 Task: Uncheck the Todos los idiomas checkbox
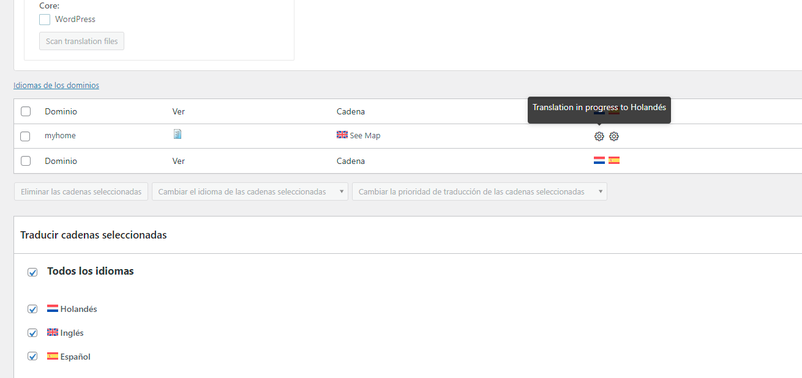[x=32, y=272]
